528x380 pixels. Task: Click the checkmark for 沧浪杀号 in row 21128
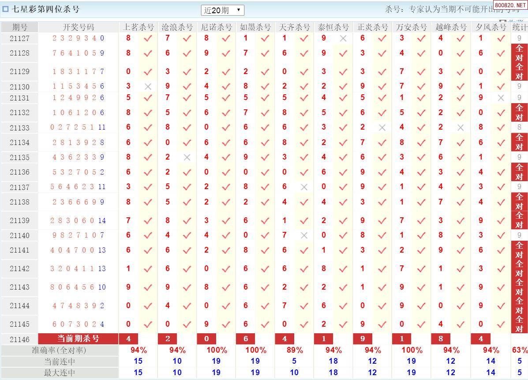187,53
